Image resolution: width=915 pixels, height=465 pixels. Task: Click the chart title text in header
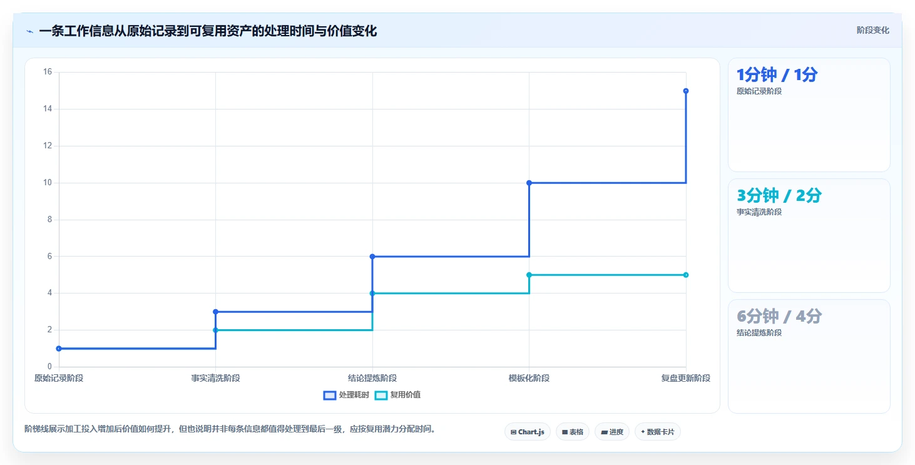(208, 31)
